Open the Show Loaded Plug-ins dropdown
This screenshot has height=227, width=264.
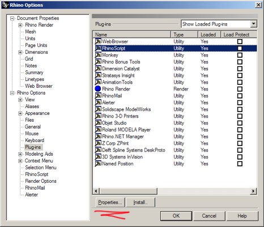(253, 24)
